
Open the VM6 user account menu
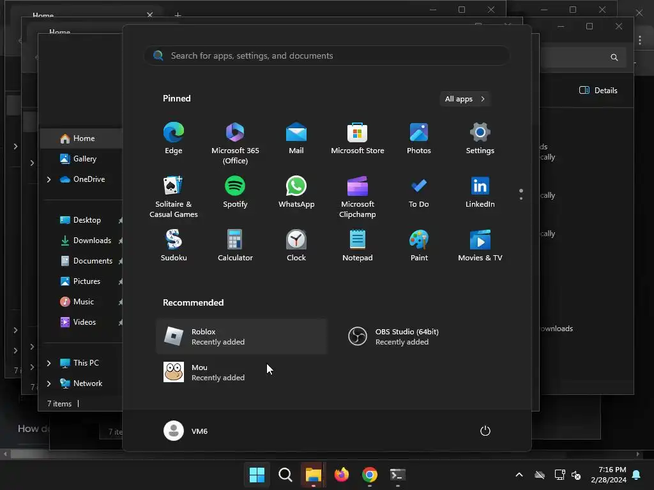[x=186, y=431]
